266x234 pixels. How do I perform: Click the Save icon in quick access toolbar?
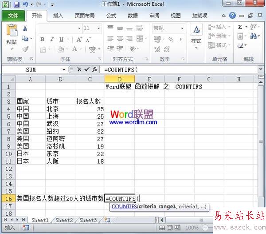coord(16,4)
